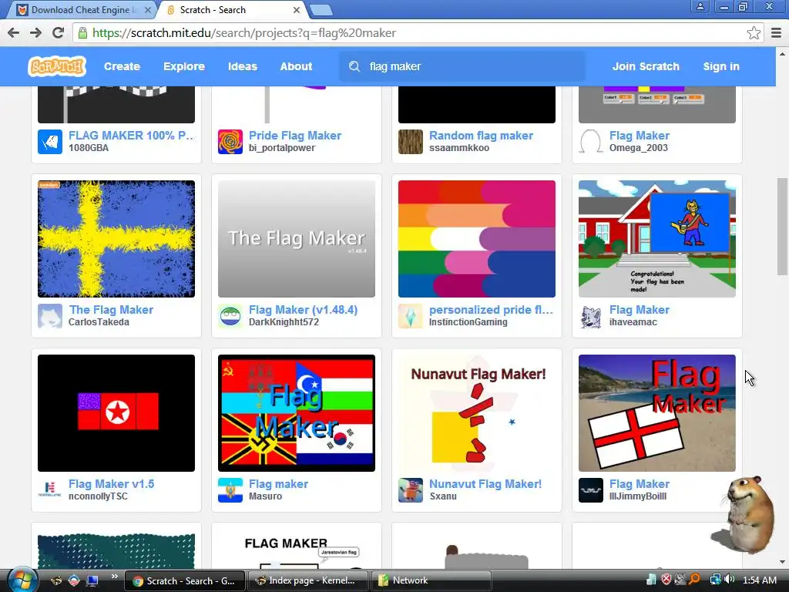Screen dimensions: 789x592
Task: Open Scratch - Search taskbar button
Action: point(185,580)
